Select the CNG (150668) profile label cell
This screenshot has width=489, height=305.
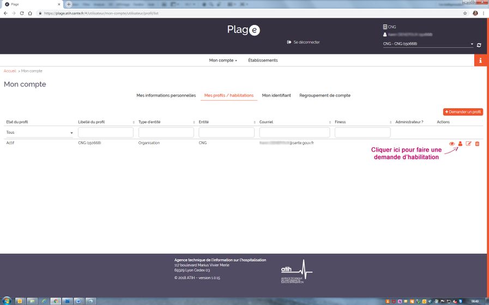point(89,143)
